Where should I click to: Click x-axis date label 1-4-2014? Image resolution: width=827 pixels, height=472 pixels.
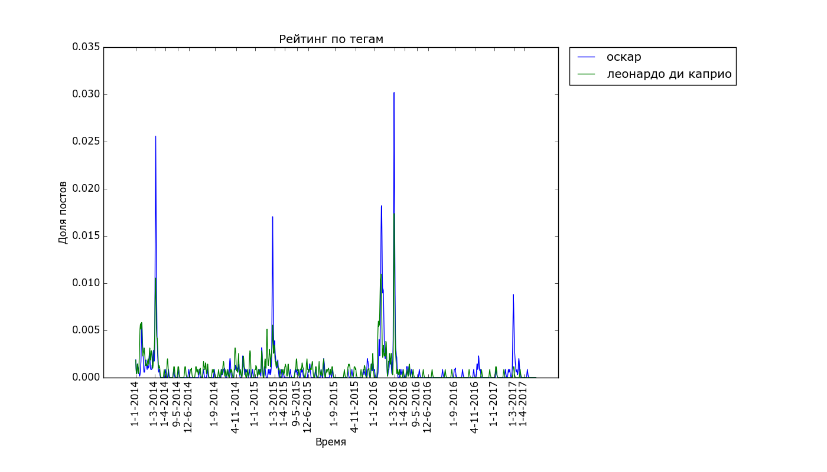(164, 403)
